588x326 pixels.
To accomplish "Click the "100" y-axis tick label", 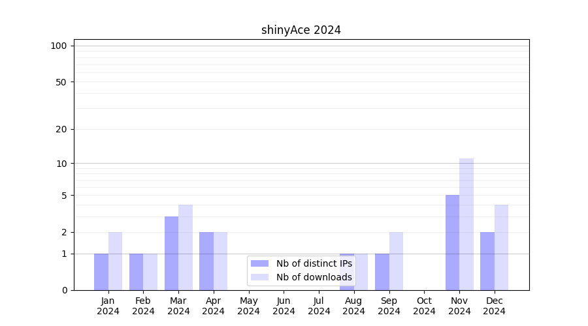I will point(59,46).
